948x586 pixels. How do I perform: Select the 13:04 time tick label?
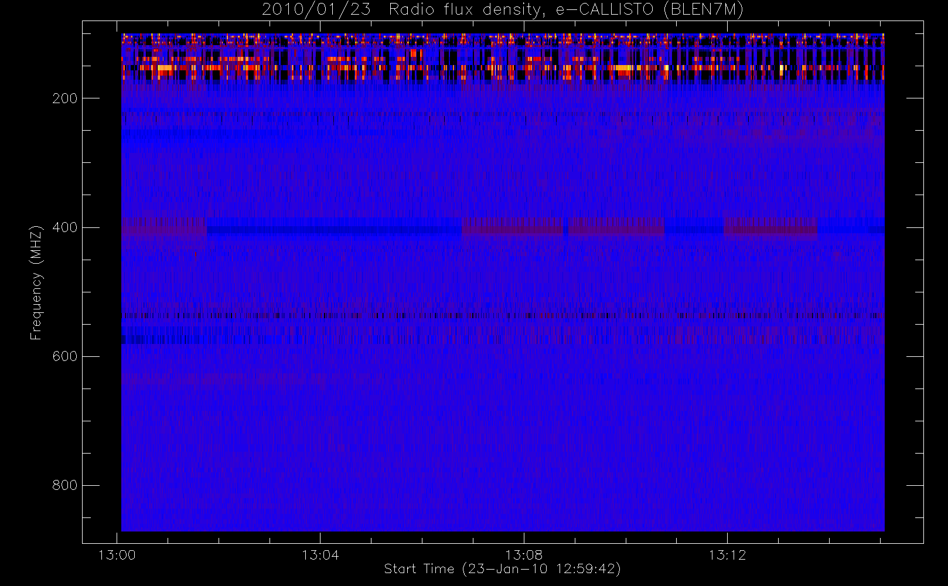tap(320, 555)
